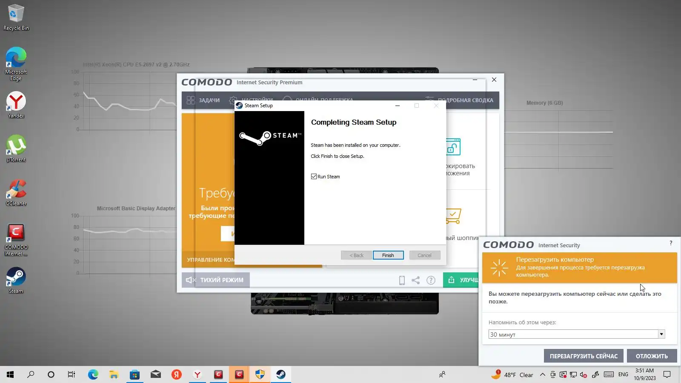Open File Explorer from the taskbar
Screen dimensions: 681x383
click(114, 374)
